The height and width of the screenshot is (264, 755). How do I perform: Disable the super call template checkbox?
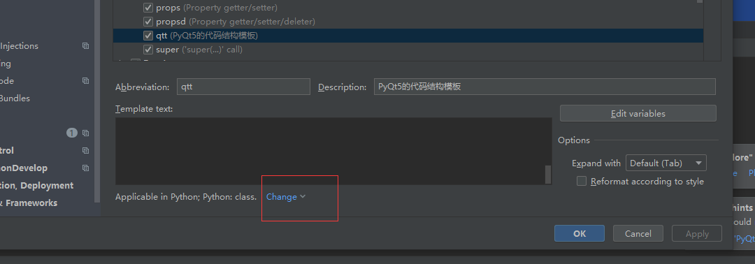pyautogui.click(x=148, y=50)
